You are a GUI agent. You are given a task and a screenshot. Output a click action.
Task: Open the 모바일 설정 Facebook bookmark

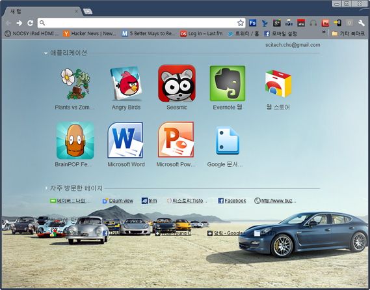tap(280, 34)
